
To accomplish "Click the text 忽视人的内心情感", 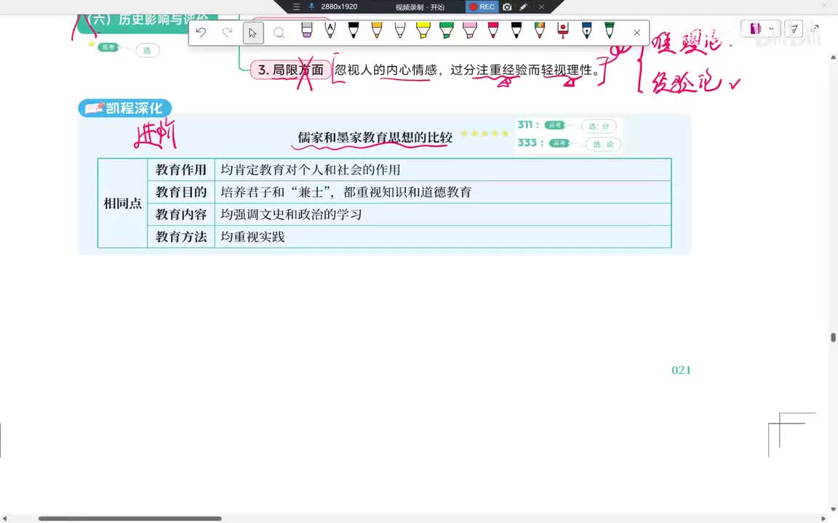I will pos(386,70).
